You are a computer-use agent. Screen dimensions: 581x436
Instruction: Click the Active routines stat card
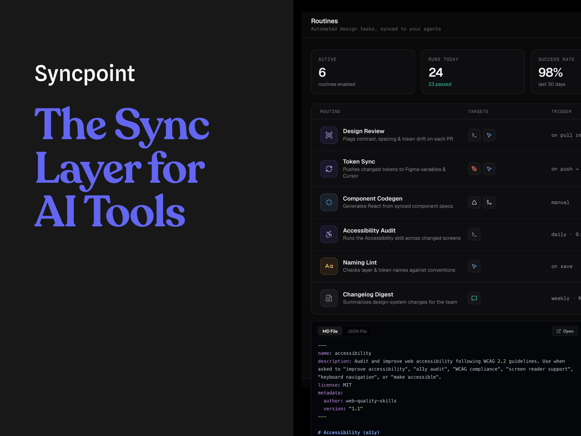tap(363, 72)
